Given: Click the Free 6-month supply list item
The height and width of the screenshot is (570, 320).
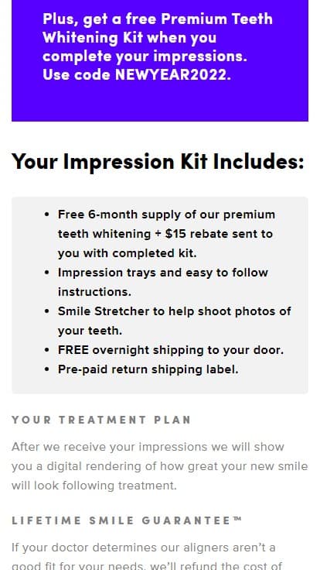Looking at the screenshot, I should click(x=166, y=234).
